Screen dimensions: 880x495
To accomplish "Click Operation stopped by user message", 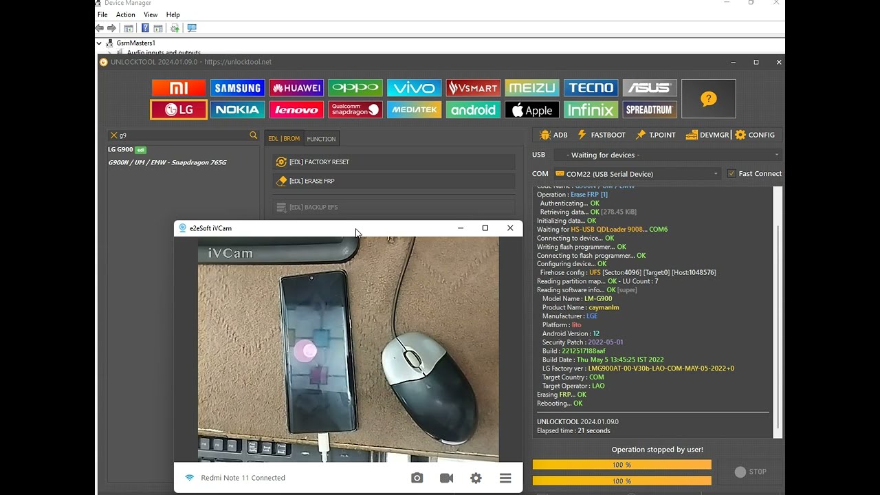I will (x=657, y=450).
